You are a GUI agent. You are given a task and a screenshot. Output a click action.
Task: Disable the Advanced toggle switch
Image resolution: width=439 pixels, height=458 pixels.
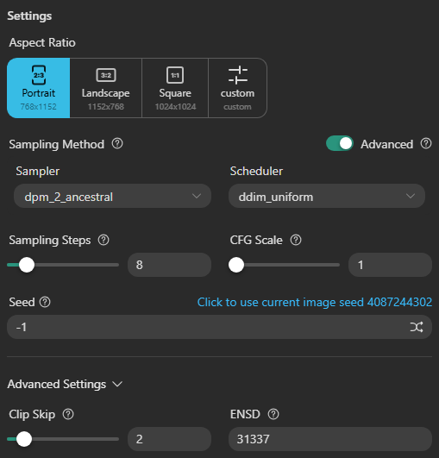tap(340, 143)
